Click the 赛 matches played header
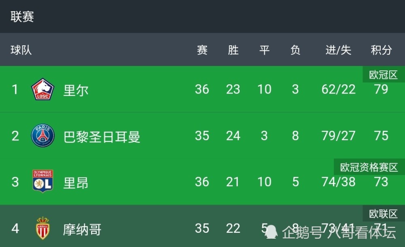Image resolution: width=405 pixels, height=247 pixels. click(202, 50)
